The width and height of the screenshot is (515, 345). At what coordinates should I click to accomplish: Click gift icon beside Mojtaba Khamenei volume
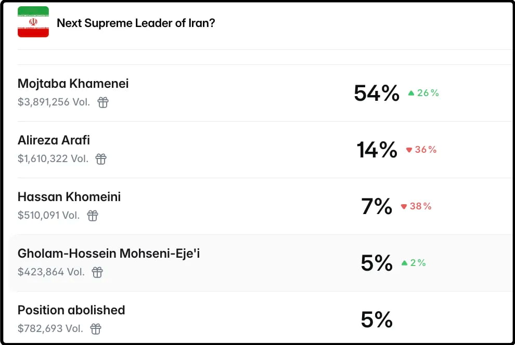pyautogui.click(x=104, y=102)
